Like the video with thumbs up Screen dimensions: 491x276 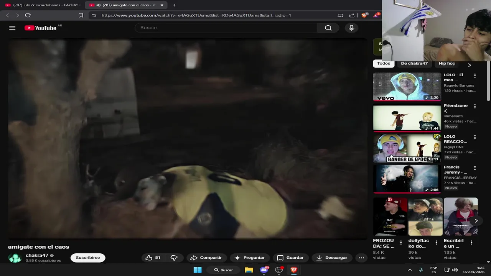(x=153, y=258)
